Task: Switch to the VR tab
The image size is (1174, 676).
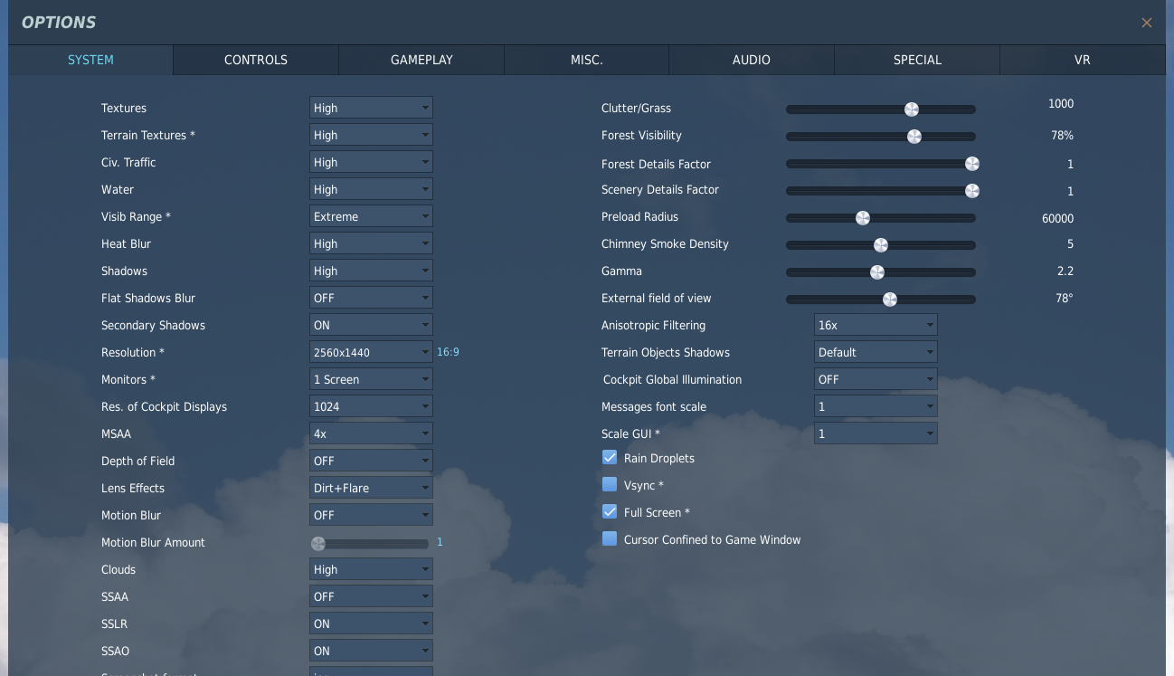Action: (1083, 60)
